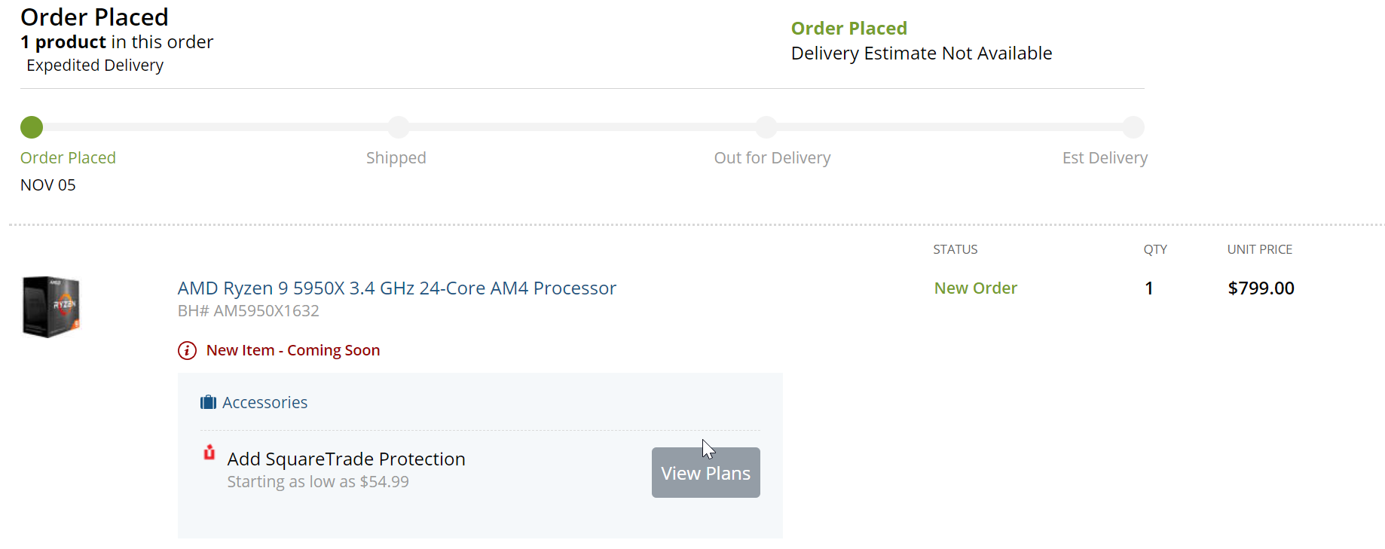Open AMD Ryzen 9 5950X product link
Image resolution: width=1385 pixels, height=549 pixels.
[397, 288]
